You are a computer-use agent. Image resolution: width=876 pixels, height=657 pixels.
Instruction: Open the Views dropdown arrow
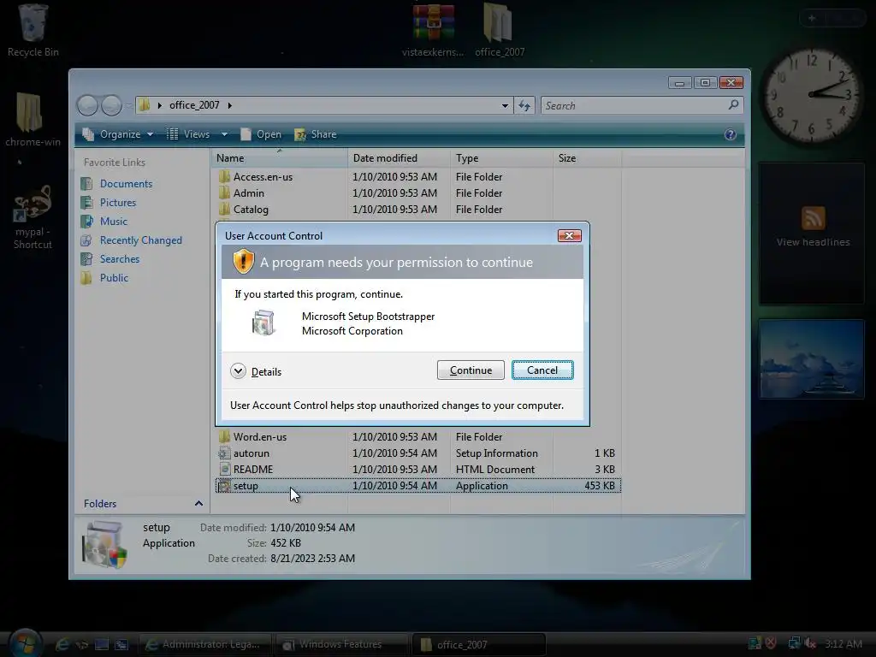point(224,134)
